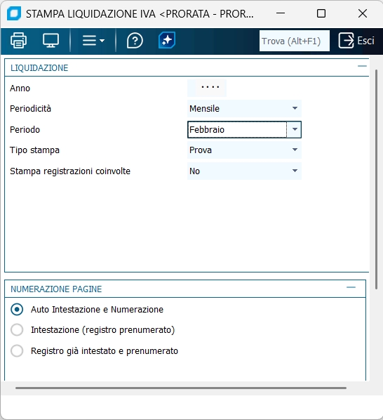The image size is (383, 420).
Task: Click the Anno input field
Action: click(207, 88)
